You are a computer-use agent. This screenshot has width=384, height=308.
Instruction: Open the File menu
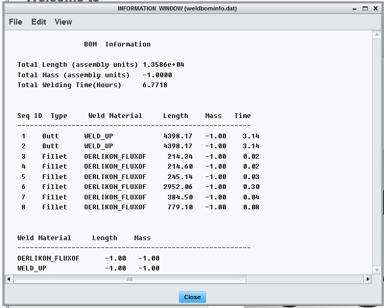(x=16, y=22)
